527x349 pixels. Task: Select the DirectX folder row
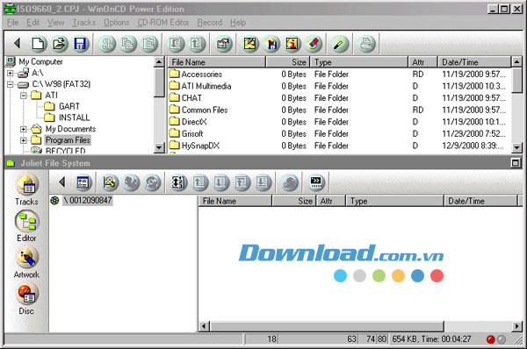[339, 122]
